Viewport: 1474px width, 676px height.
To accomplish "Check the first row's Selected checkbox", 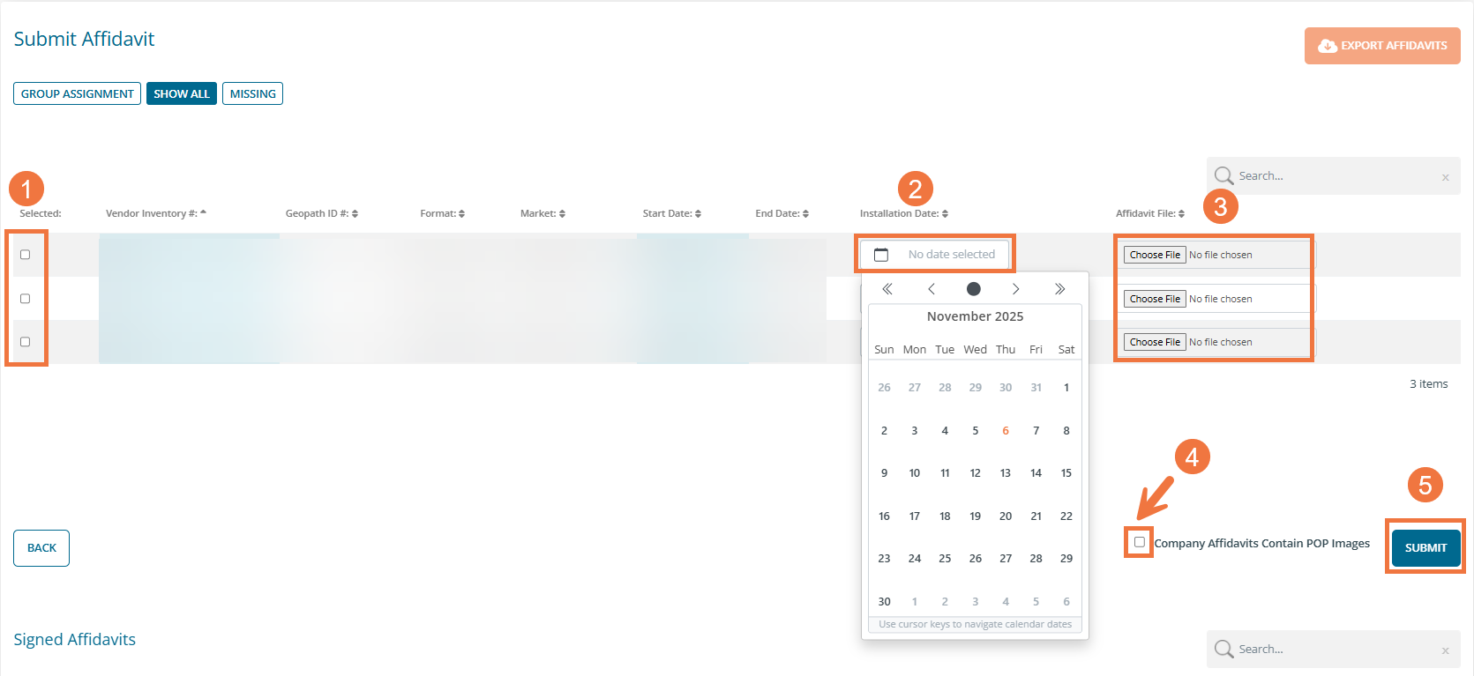I will point(26,255).
